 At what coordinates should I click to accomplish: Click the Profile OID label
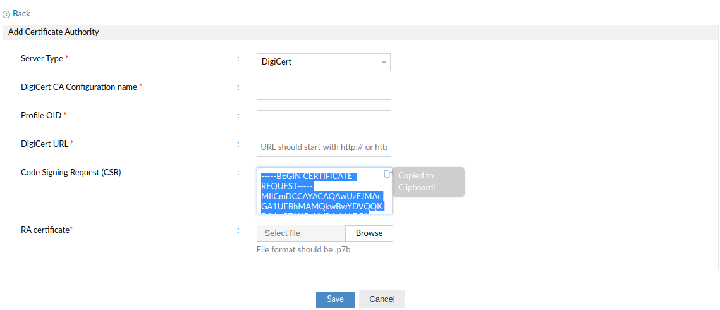tap(41, 115)
